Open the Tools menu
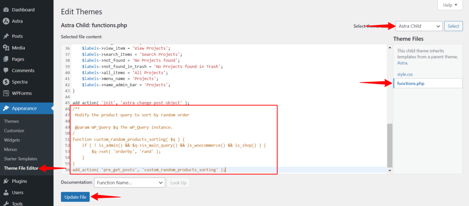The width and height of the screenshot is (469, 206). tap(18, 204)
